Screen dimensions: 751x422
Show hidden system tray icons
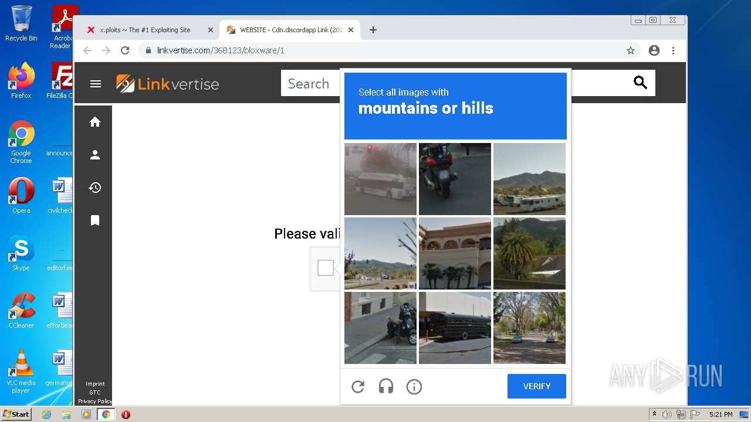point(654,414)
